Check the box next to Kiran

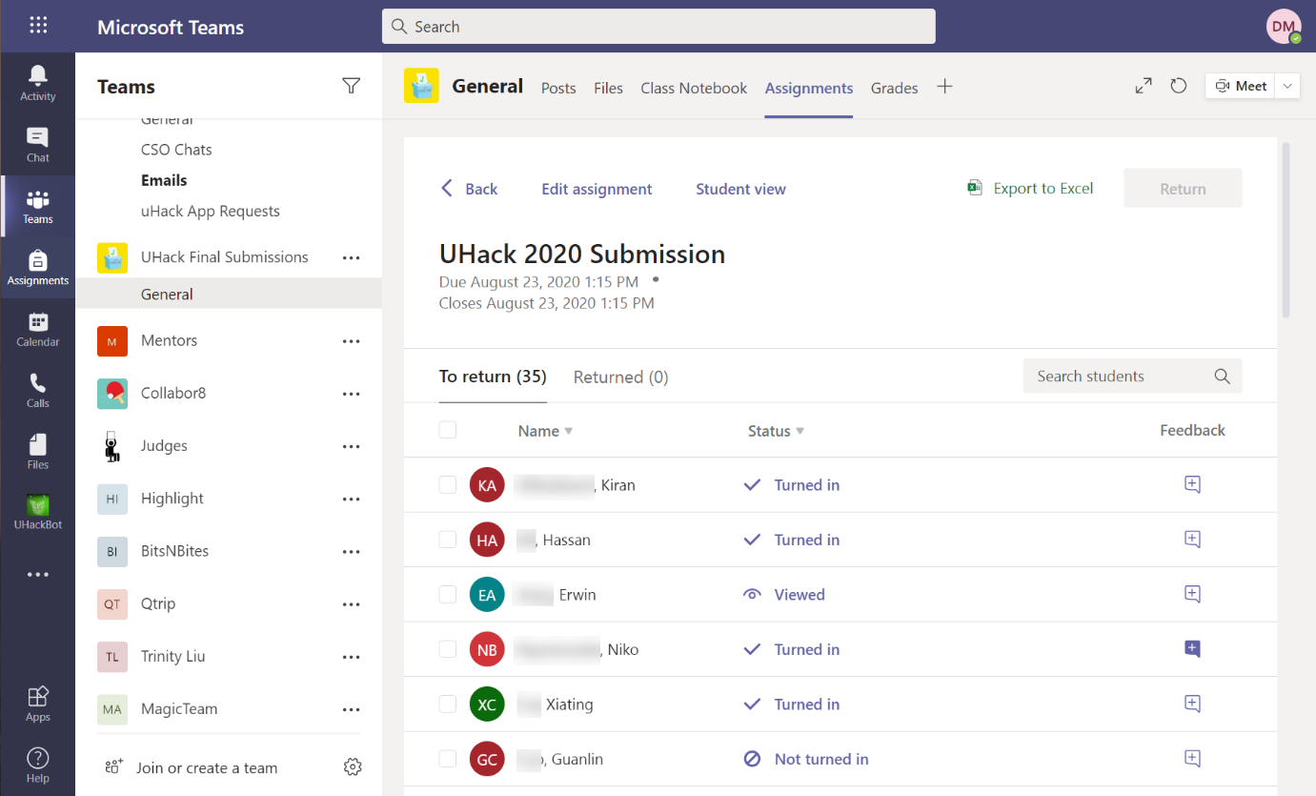(x=448, y=485)
